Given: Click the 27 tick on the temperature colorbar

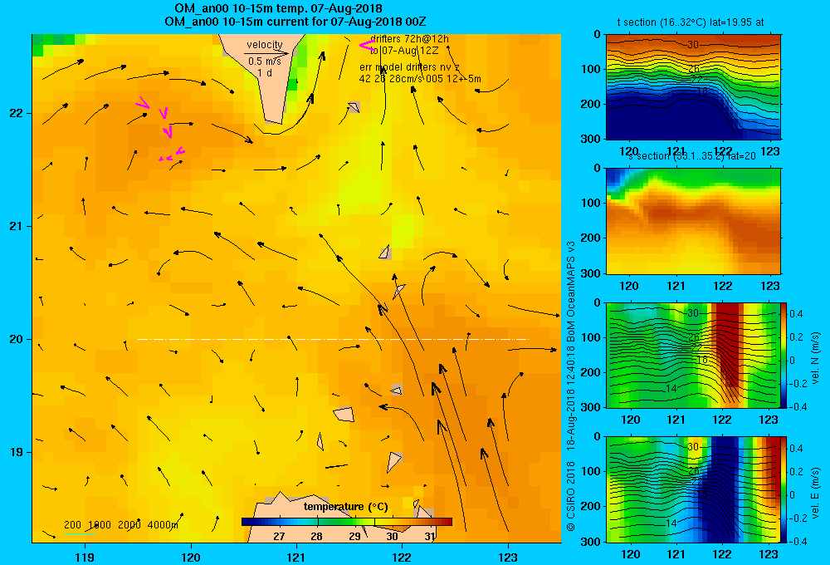Looking at the screenshot, I should 279,536.
